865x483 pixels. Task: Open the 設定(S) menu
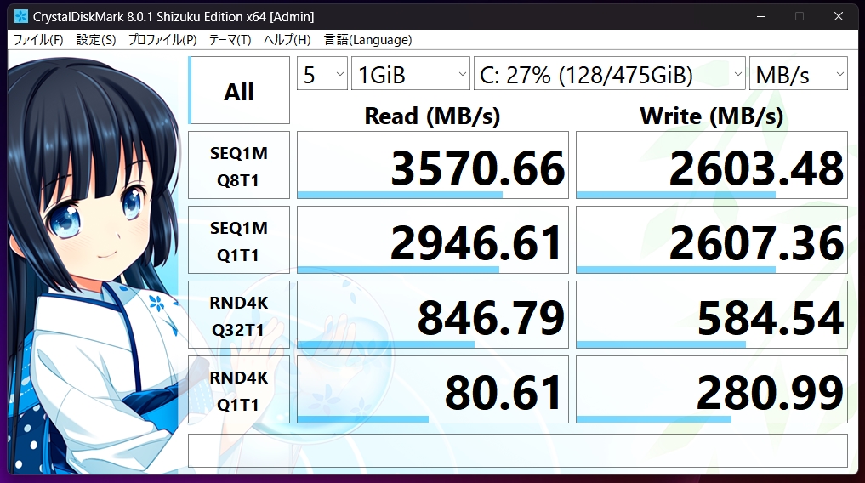coord(96,40)
